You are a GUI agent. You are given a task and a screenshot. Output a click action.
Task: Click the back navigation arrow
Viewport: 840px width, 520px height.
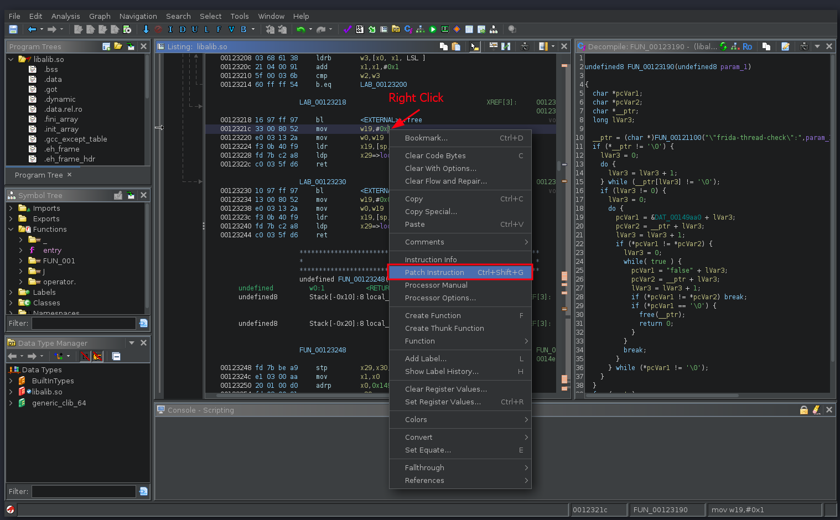(x=33, y=29)
